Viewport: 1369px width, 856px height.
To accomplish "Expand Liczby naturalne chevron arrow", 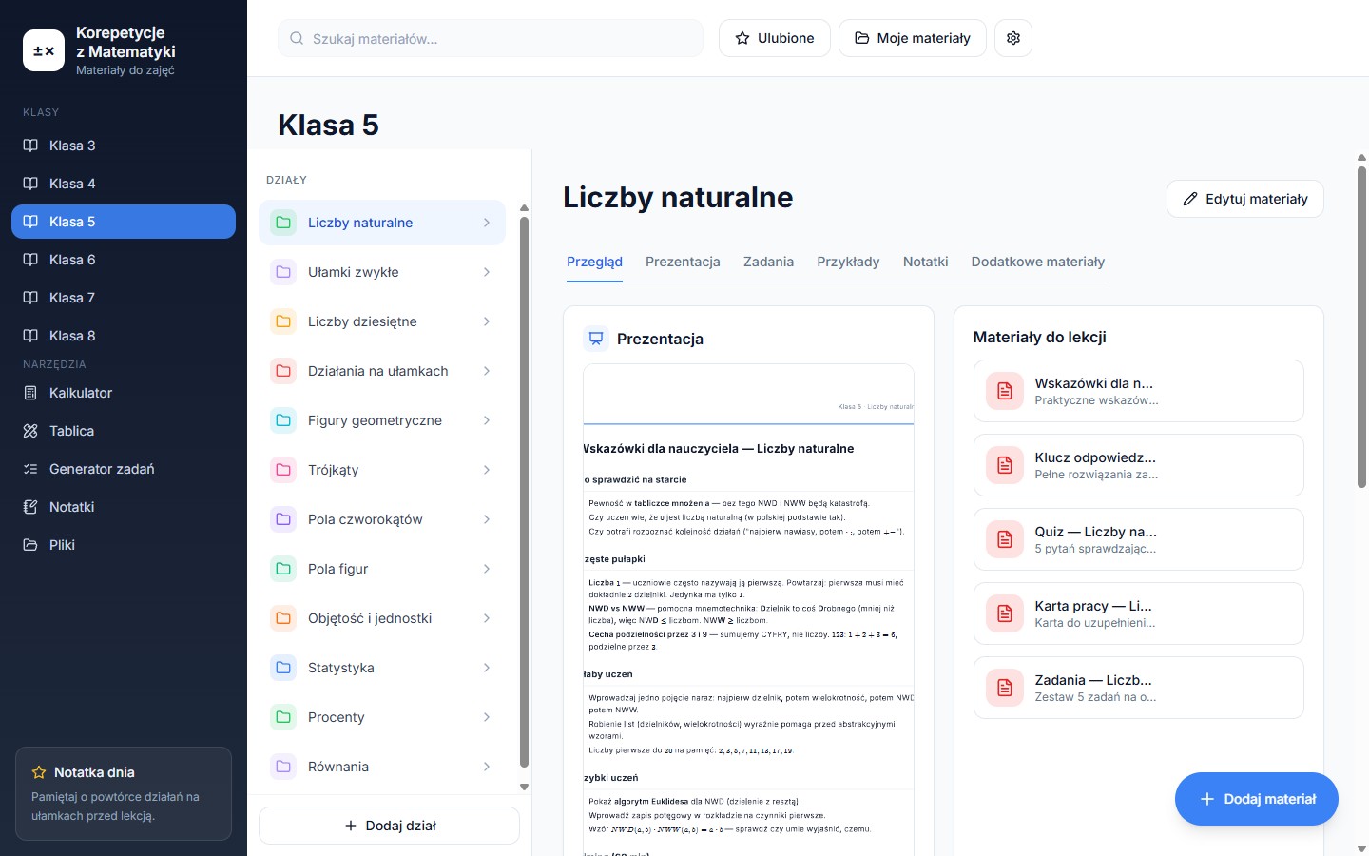I will [487, 223].
